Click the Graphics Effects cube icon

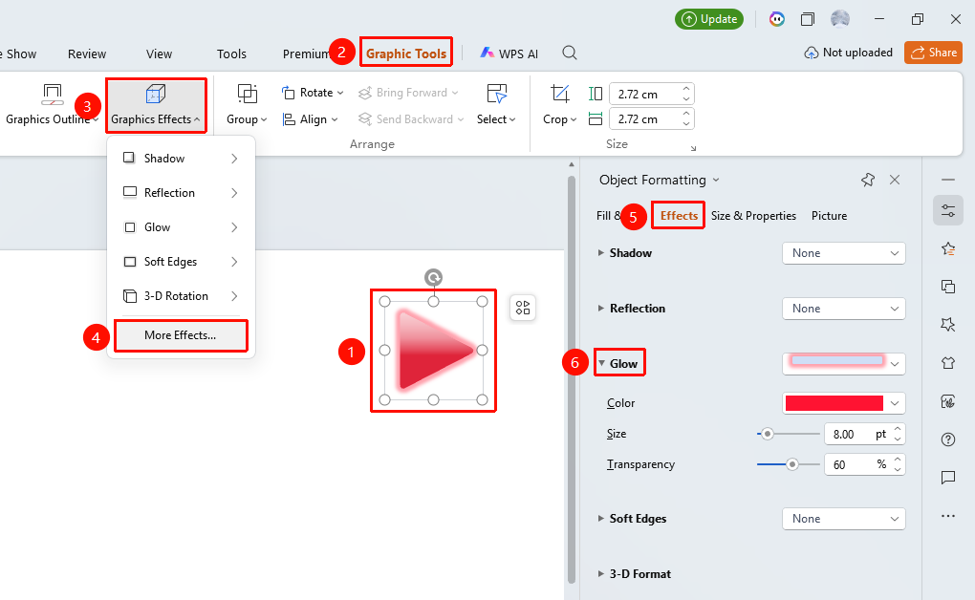point(156,94)
